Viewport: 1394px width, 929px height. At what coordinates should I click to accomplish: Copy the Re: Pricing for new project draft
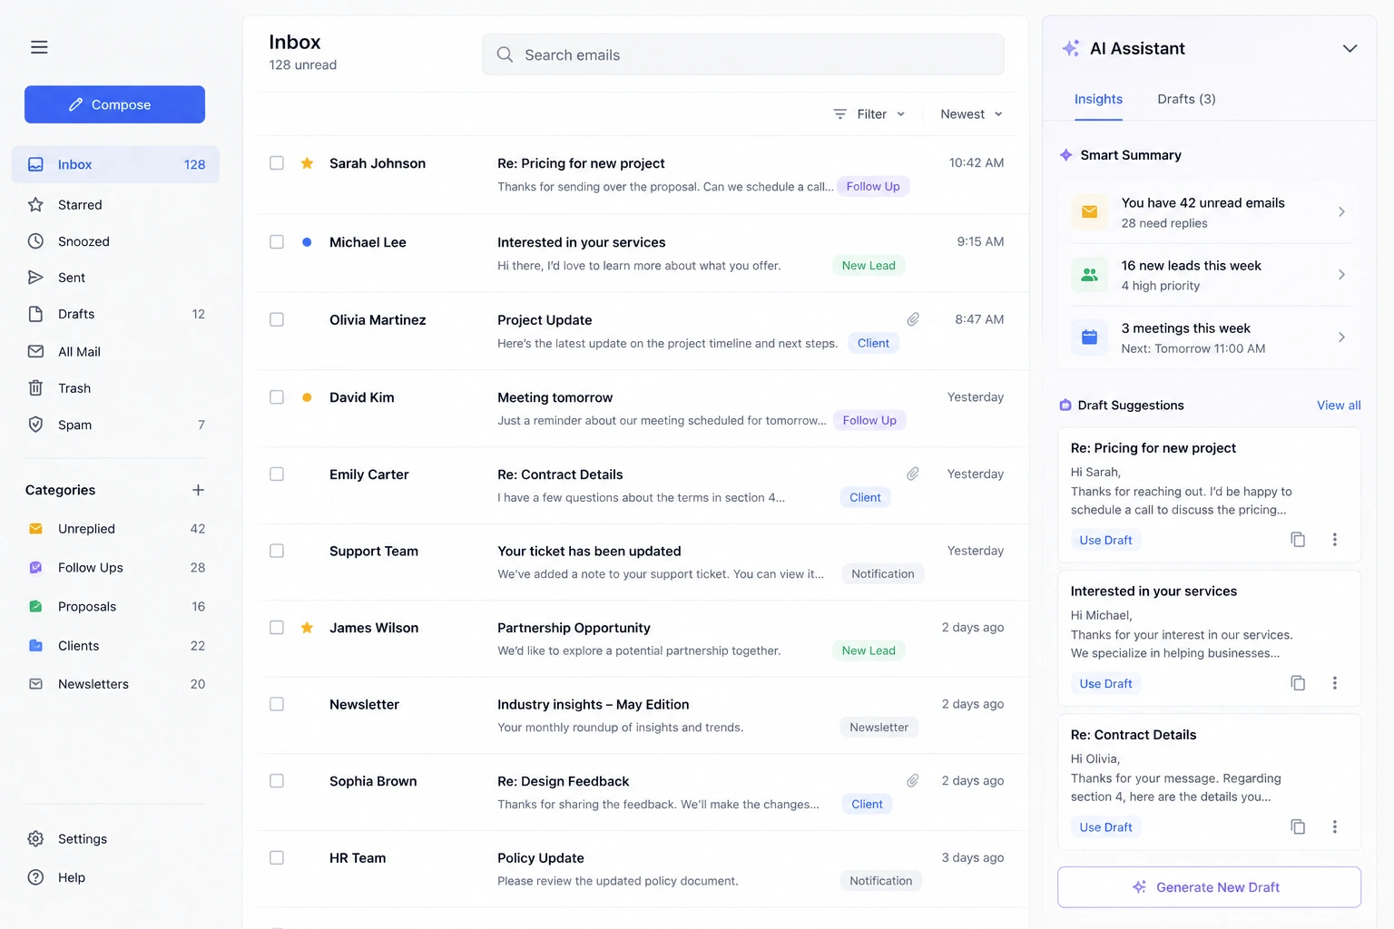click(1298, 540)
